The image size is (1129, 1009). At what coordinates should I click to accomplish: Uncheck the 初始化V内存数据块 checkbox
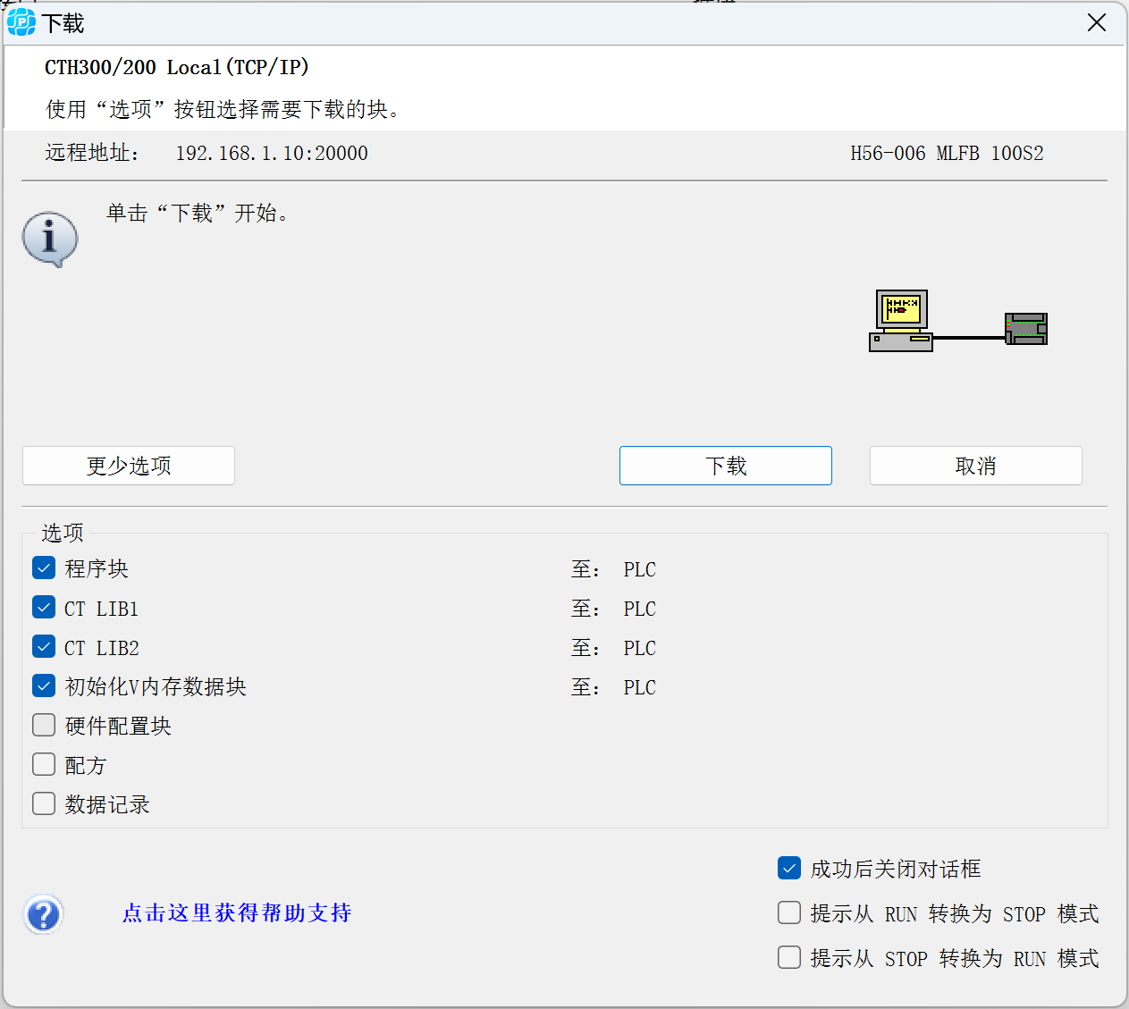[44, 685]
